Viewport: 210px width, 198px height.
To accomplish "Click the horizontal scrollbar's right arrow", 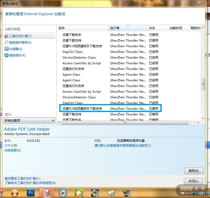I will click(x=198, y=123).
